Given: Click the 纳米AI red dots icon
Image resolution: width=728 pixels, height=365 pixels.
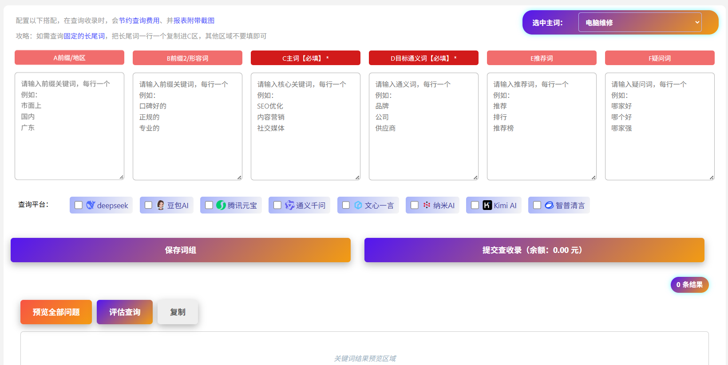Looking at the screenshot, I should click(x=427, y=205).
